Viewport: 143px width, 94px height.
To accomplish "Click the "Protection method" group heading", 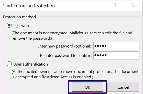I will coord(19,17).
